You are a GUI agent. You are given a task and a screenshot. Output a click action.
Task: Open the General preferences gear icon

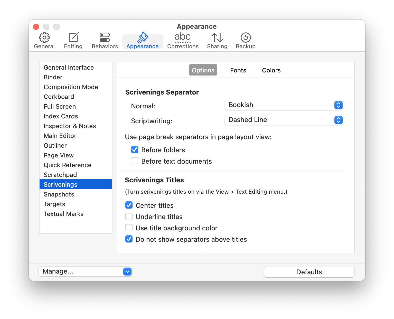44,38
